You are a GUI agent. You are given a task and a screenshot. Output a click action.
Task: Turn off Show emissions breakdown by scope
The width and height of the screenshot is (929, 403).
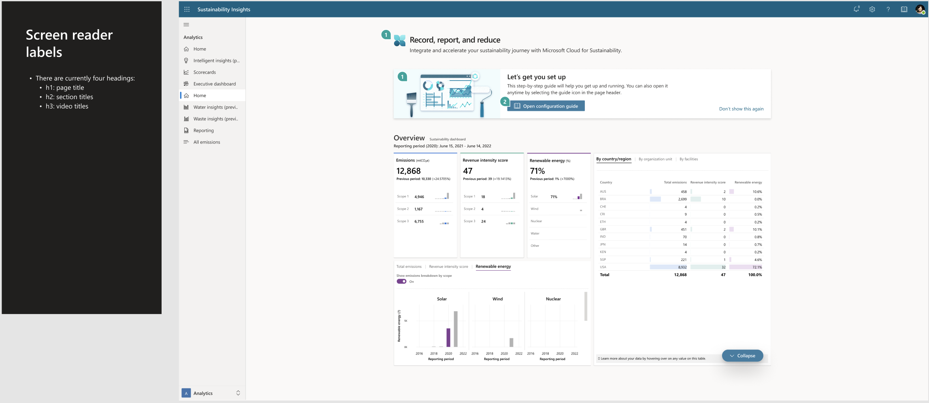pyautogui.click(x=401, y=282)
